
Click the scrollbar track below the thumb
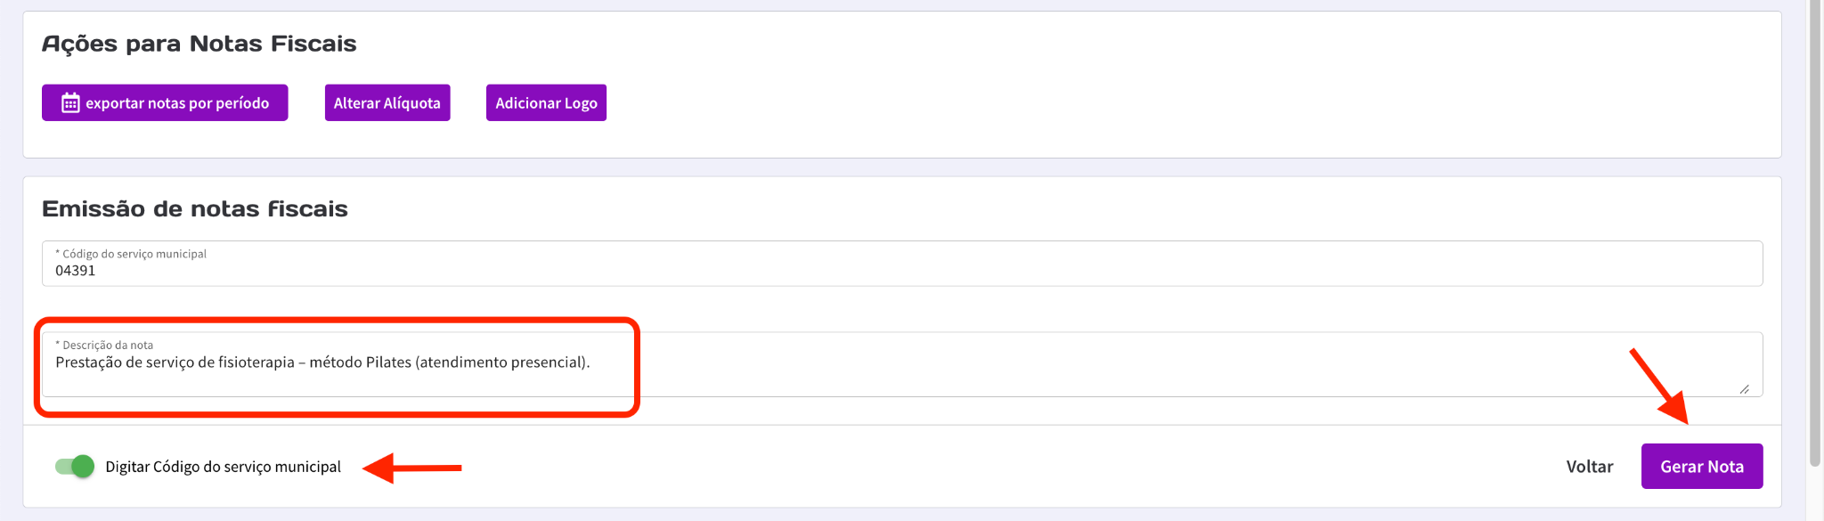point(1814,494)
